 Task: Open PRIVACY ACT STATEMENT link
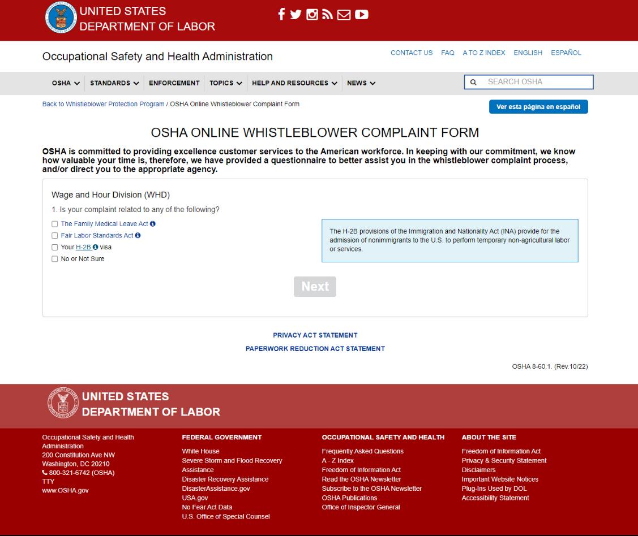coord(315,335)
